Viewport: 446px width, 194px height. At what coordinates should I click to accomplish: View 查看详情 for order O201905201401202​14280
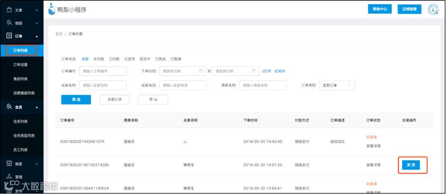point(373,165)
